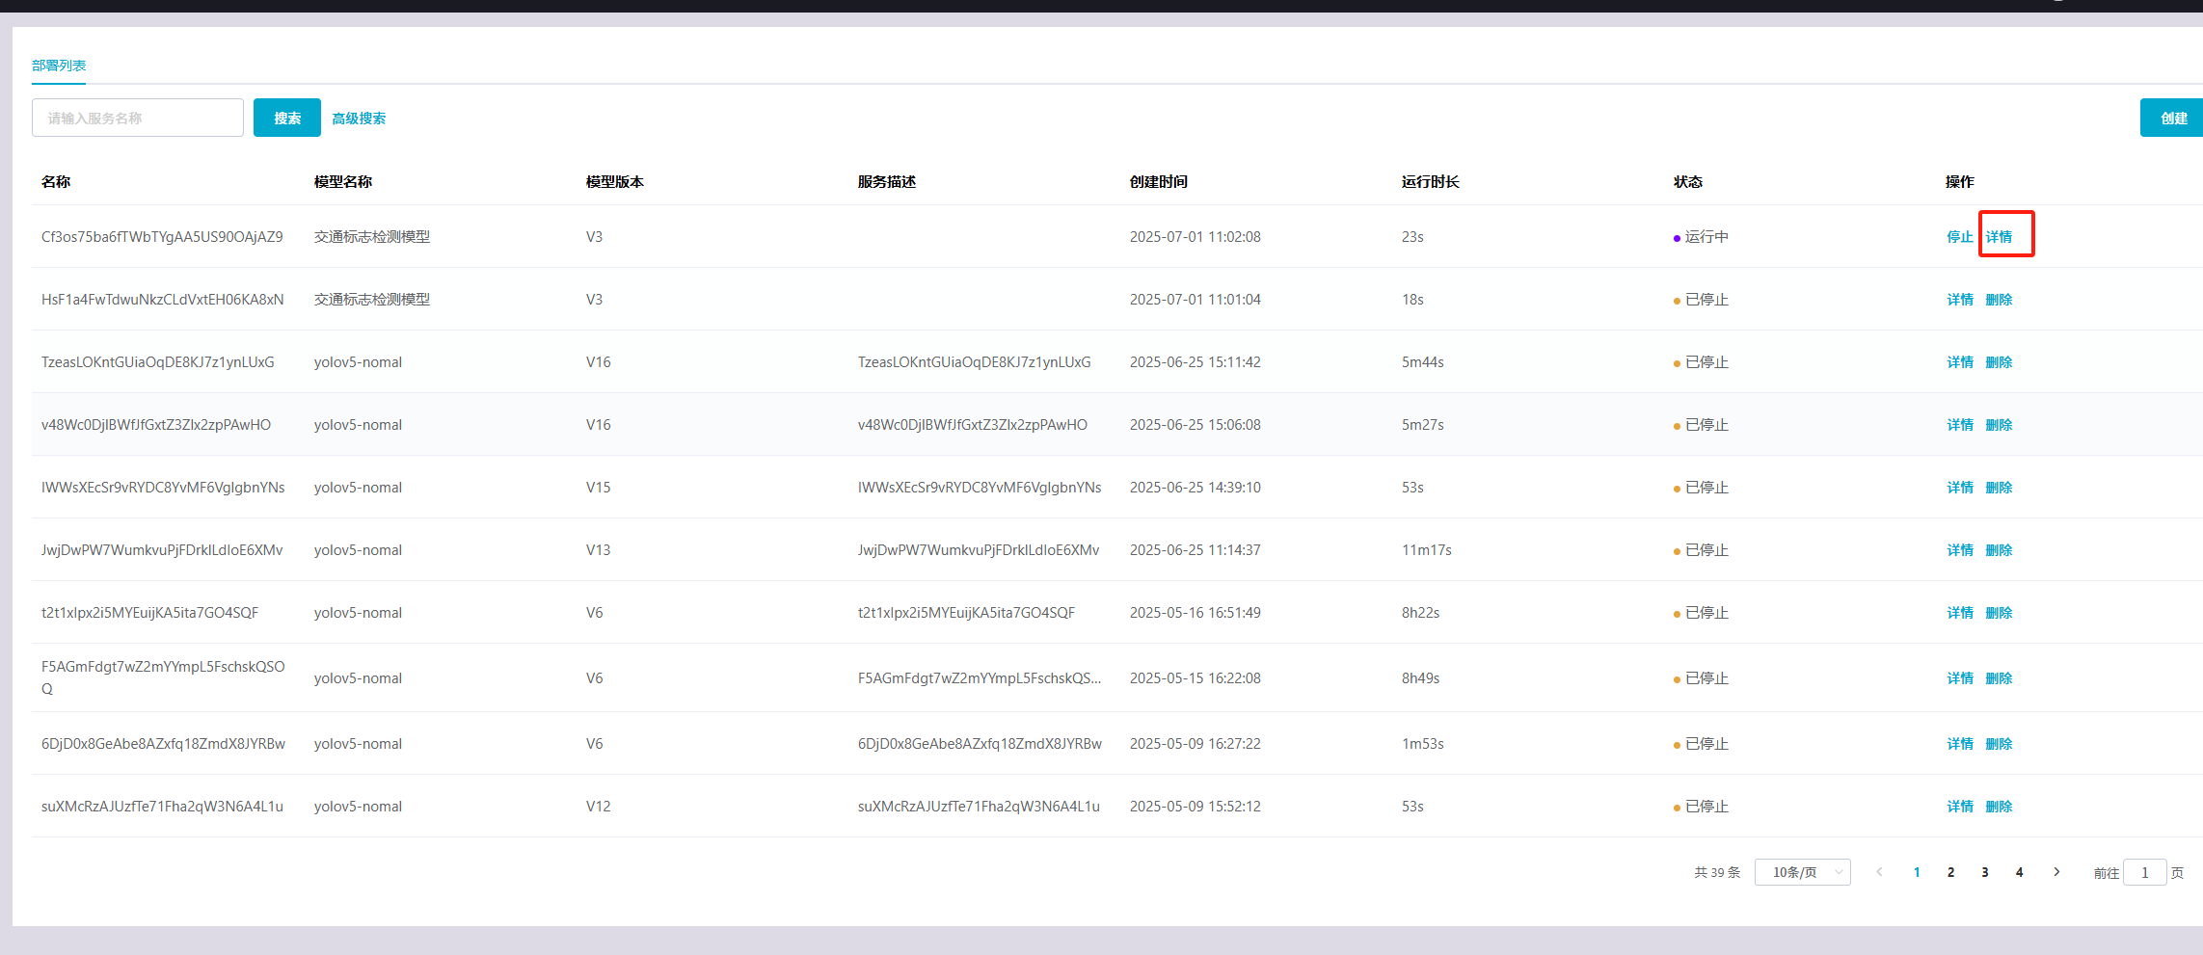The width and height of the screenshot is (2203, 955).
Task: Open the 10条/页 page size dropdown
Action: (1802, 872)
